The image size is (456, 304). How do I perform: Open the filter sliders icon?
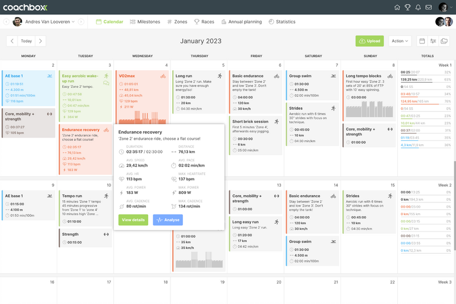click(x=433, y=41)
